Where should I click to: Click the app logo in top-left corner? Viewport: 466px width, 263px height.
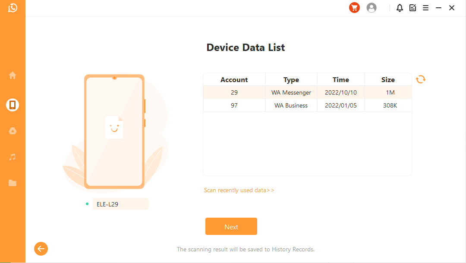pyautogui.click(x=13, y=8)
